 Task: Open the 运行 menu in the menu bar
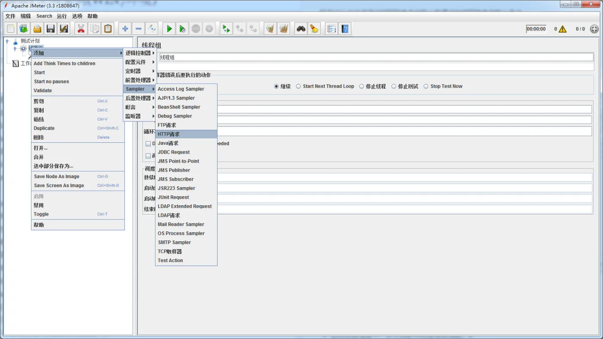[62, 16]
